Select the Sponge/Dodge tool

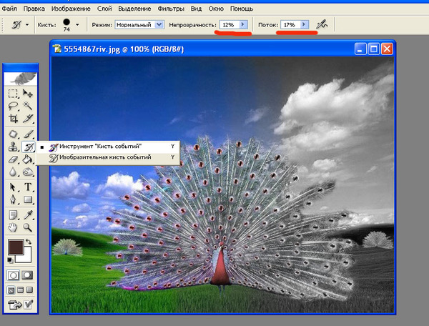[x=28, y=172]
